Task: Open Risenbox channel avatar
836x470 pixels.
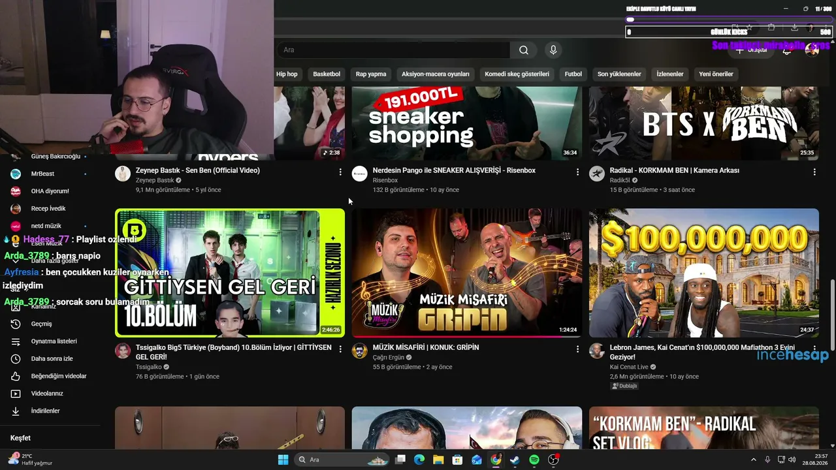Action: tap(360, 173)
